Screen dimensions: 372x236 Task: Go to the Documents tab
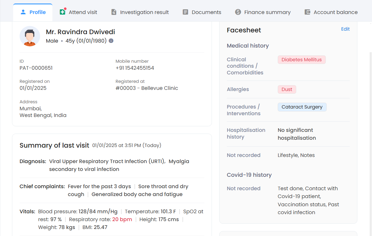coord(206,12)
